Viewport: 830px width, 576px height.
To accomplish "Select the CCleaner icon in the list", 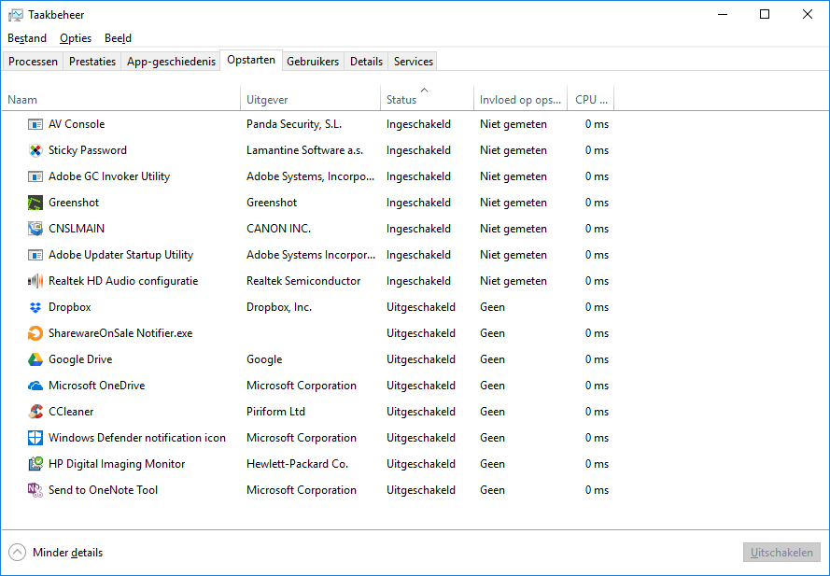I will [x=35, y=412].
